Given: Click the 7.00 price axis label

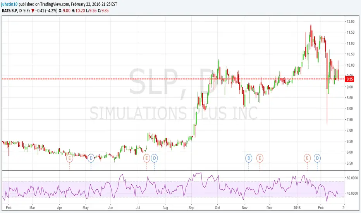Looking at the screenshot, I should point(350,131).
